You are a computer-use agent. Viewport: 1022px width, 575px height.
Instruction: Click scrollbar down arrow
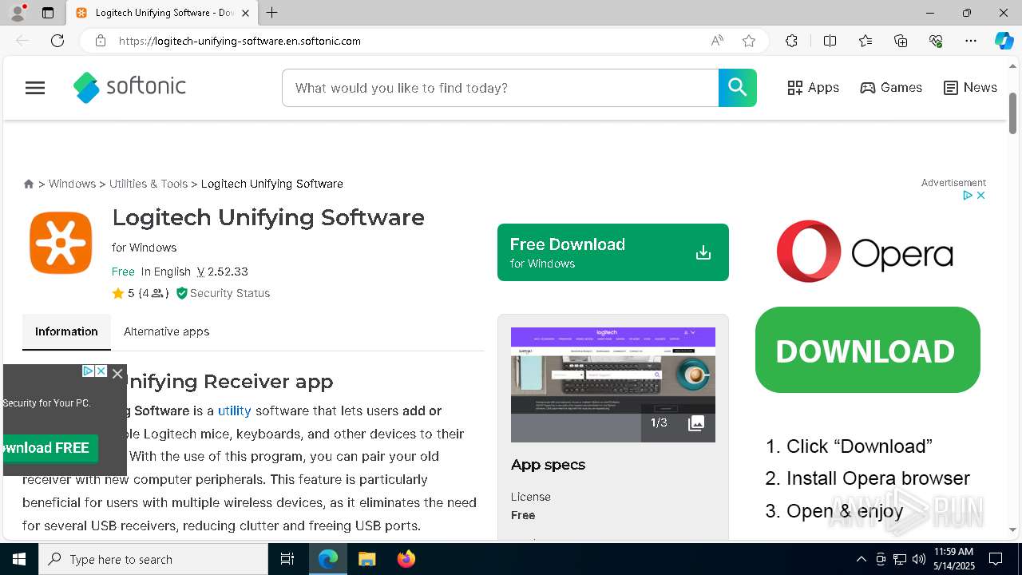(x=1012, y=529)
